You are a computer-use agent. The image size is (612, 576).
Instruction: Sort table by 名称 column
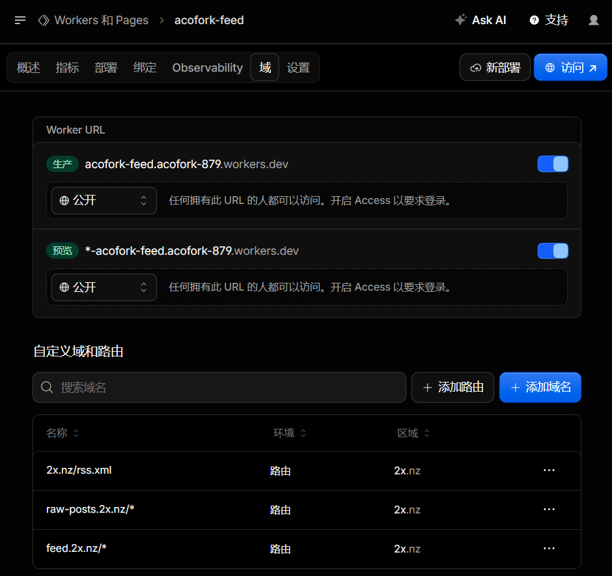[63, 433]
